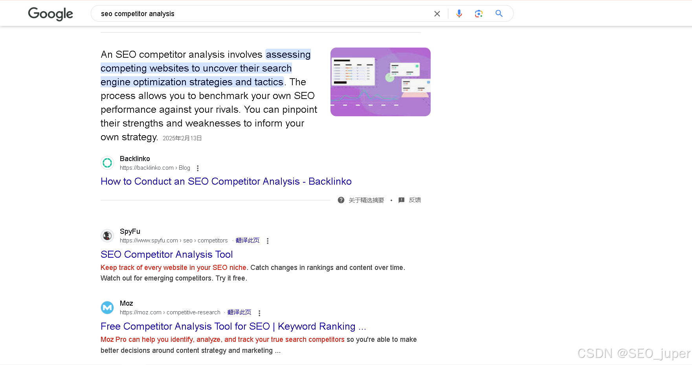Image resolution: width=692 pixels, height=365 pixels.
Task: Open more options for SpyFu result
Action: [x=268, y=241]
